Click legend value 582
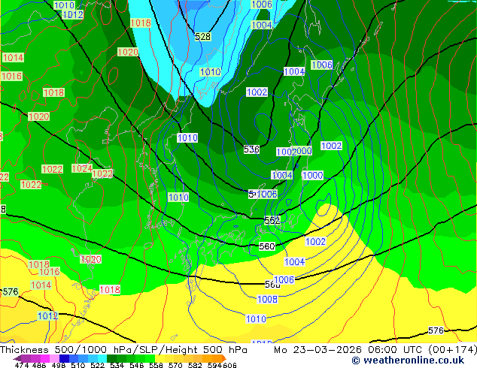Image resolution: width=477 pixels, height=368 pixels. click(x=195, y=365)
